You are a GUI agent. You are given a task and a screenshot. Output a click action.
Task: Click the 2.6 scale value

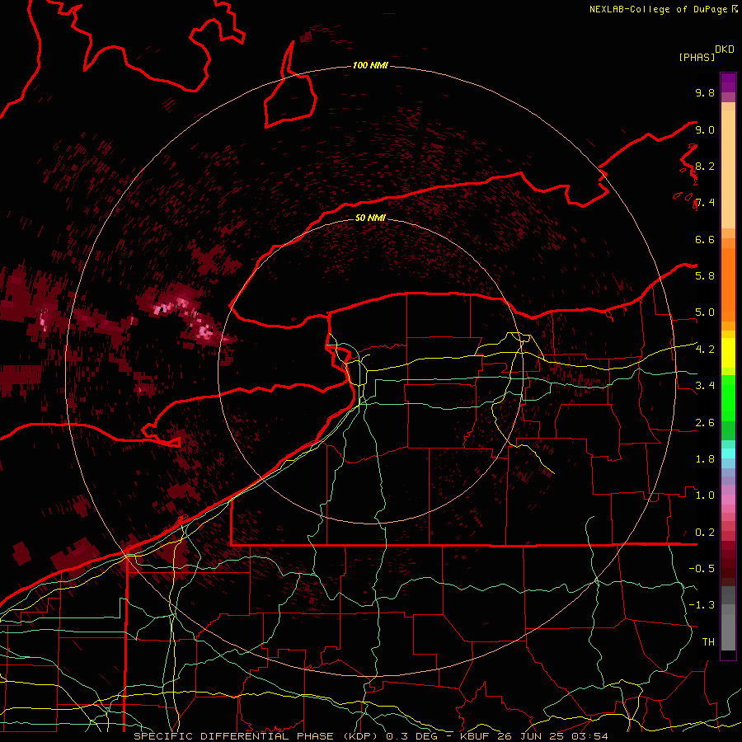coord(705,423)
